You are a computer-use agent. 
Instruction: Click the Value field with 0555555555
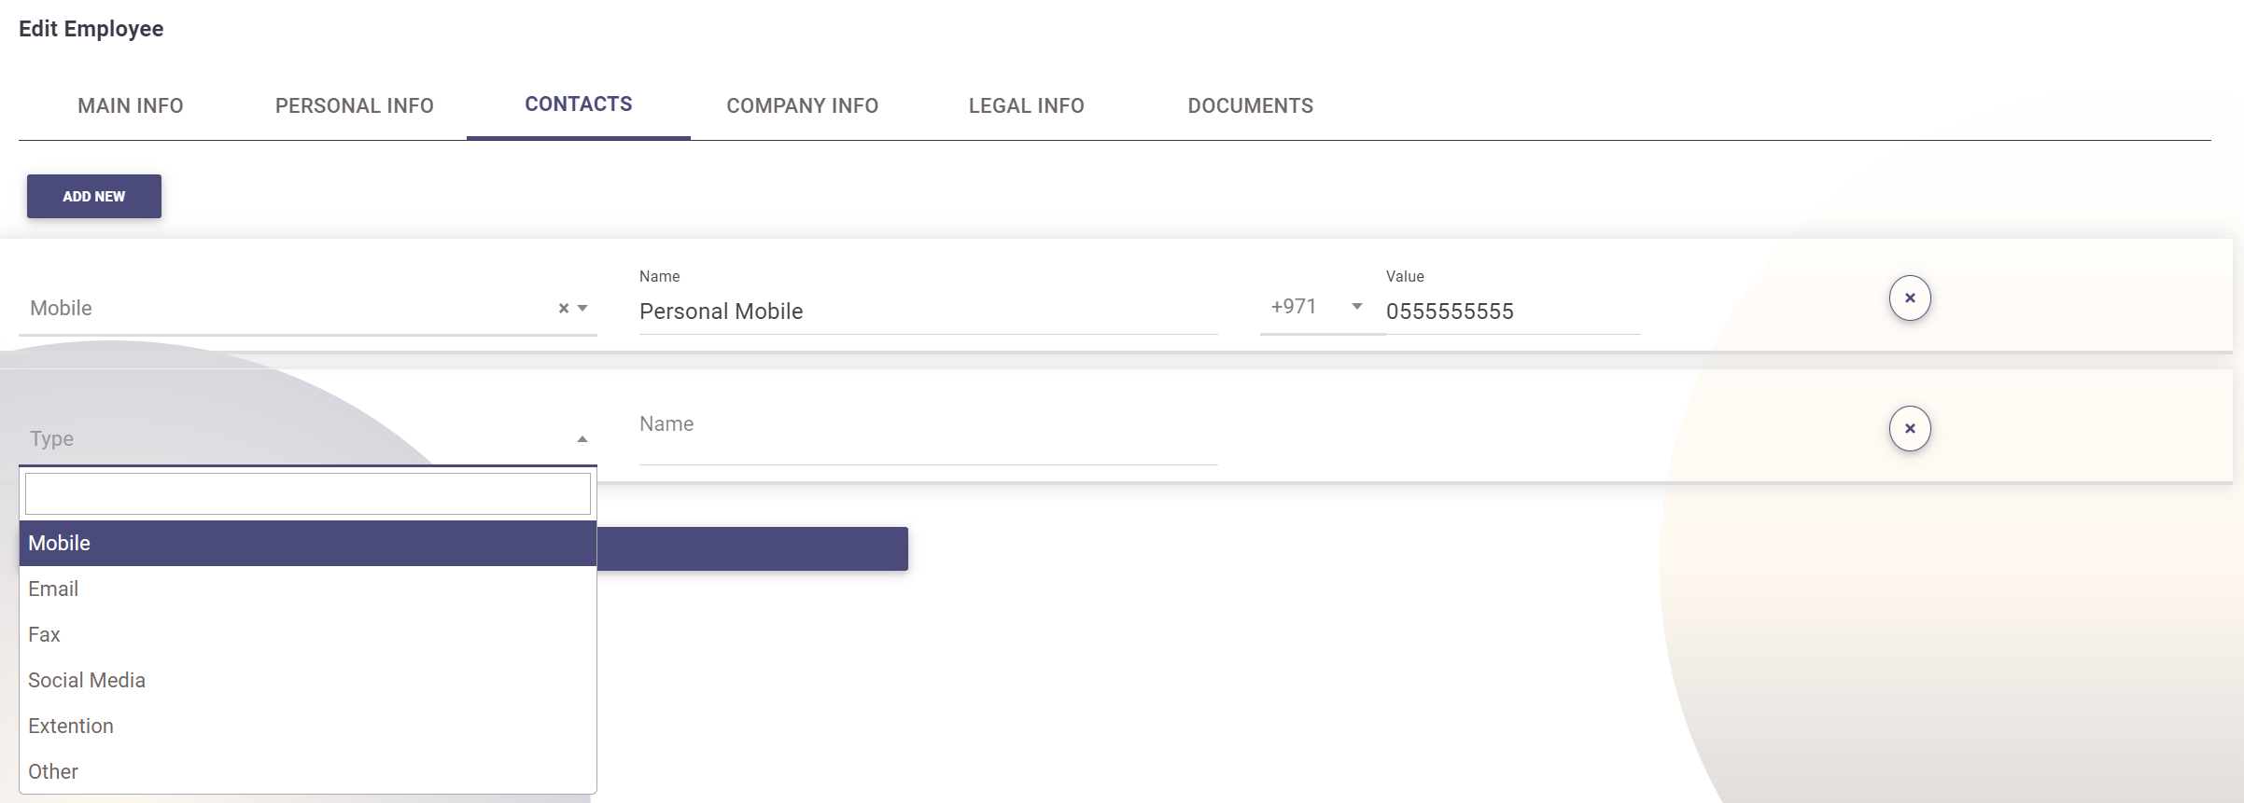[1510, 312]
